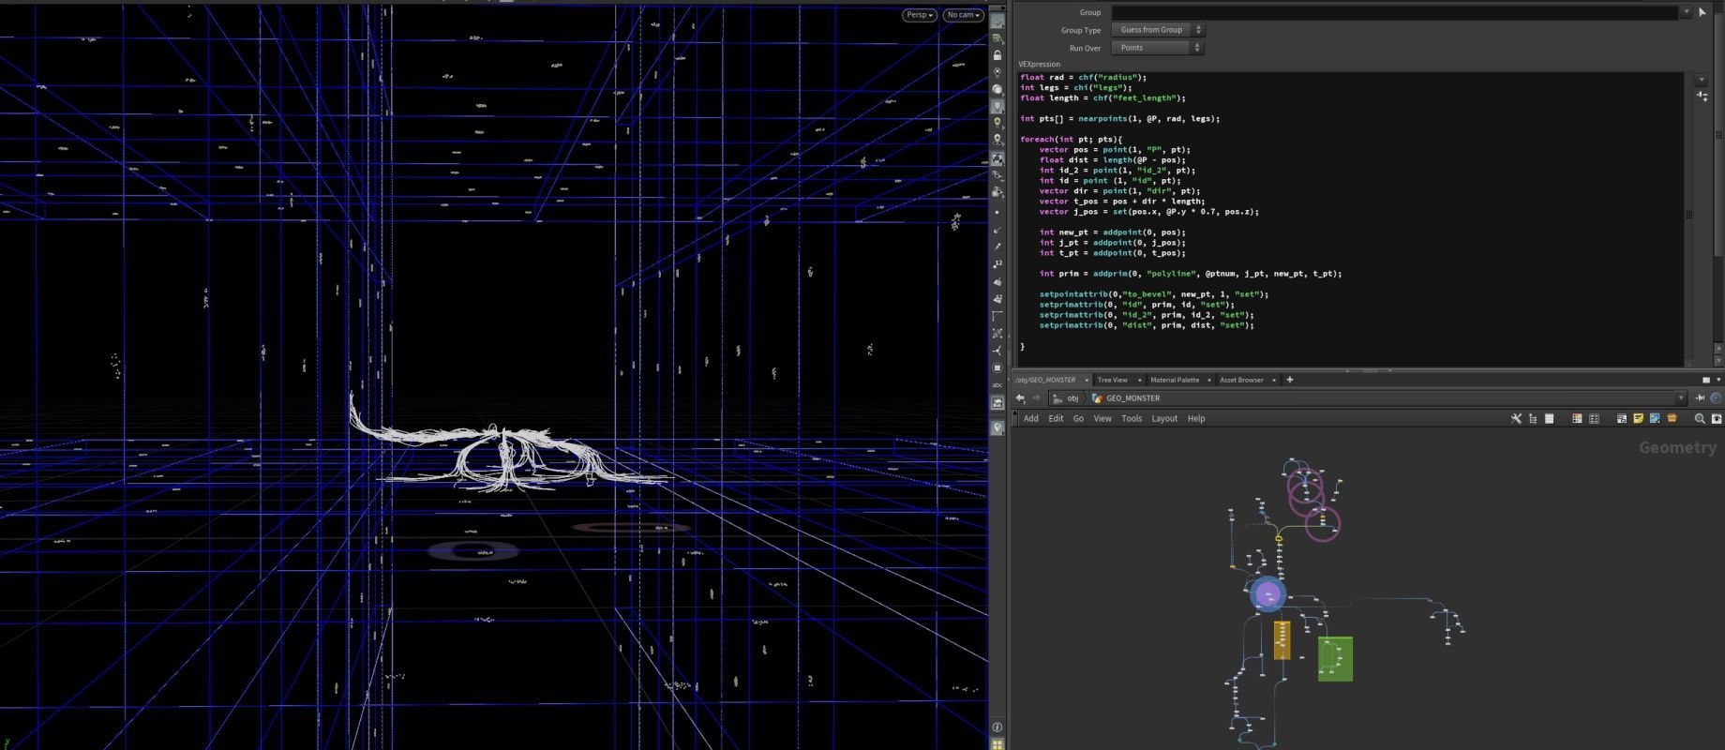This screenshot has width=1725, height=750.
Task: Go forward in network path history
Action: [x=1036, y=397]
